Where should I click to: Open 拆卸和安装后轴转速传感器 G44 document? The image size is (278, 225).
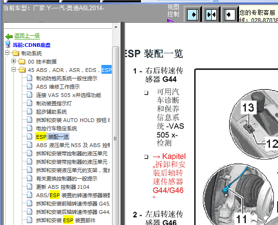pyautogui.click(x=73, y=212)
